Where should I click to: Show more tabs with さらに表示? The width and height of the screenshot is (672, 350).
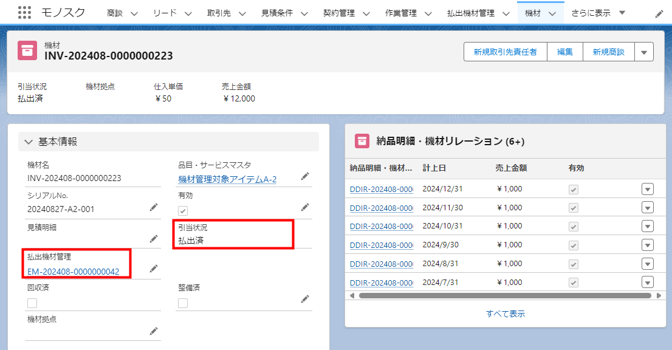click(x=598, y=13)
